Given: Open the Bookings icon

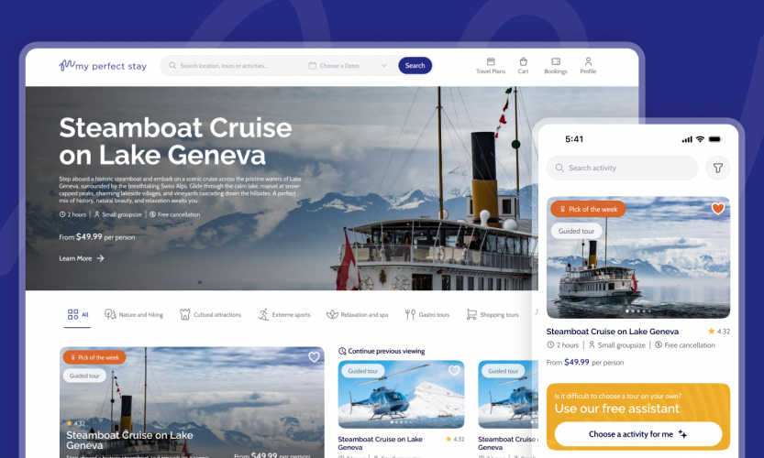Looking at the screenshot, I should [x=556, y=66].
